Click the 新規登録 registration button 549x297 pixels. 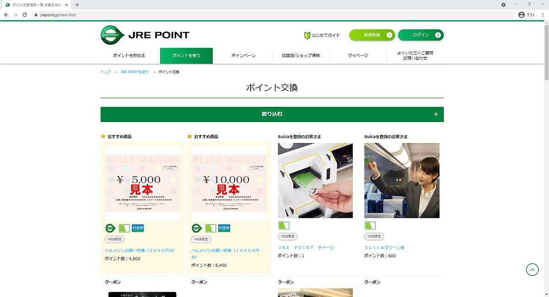[x=372, y=35]
